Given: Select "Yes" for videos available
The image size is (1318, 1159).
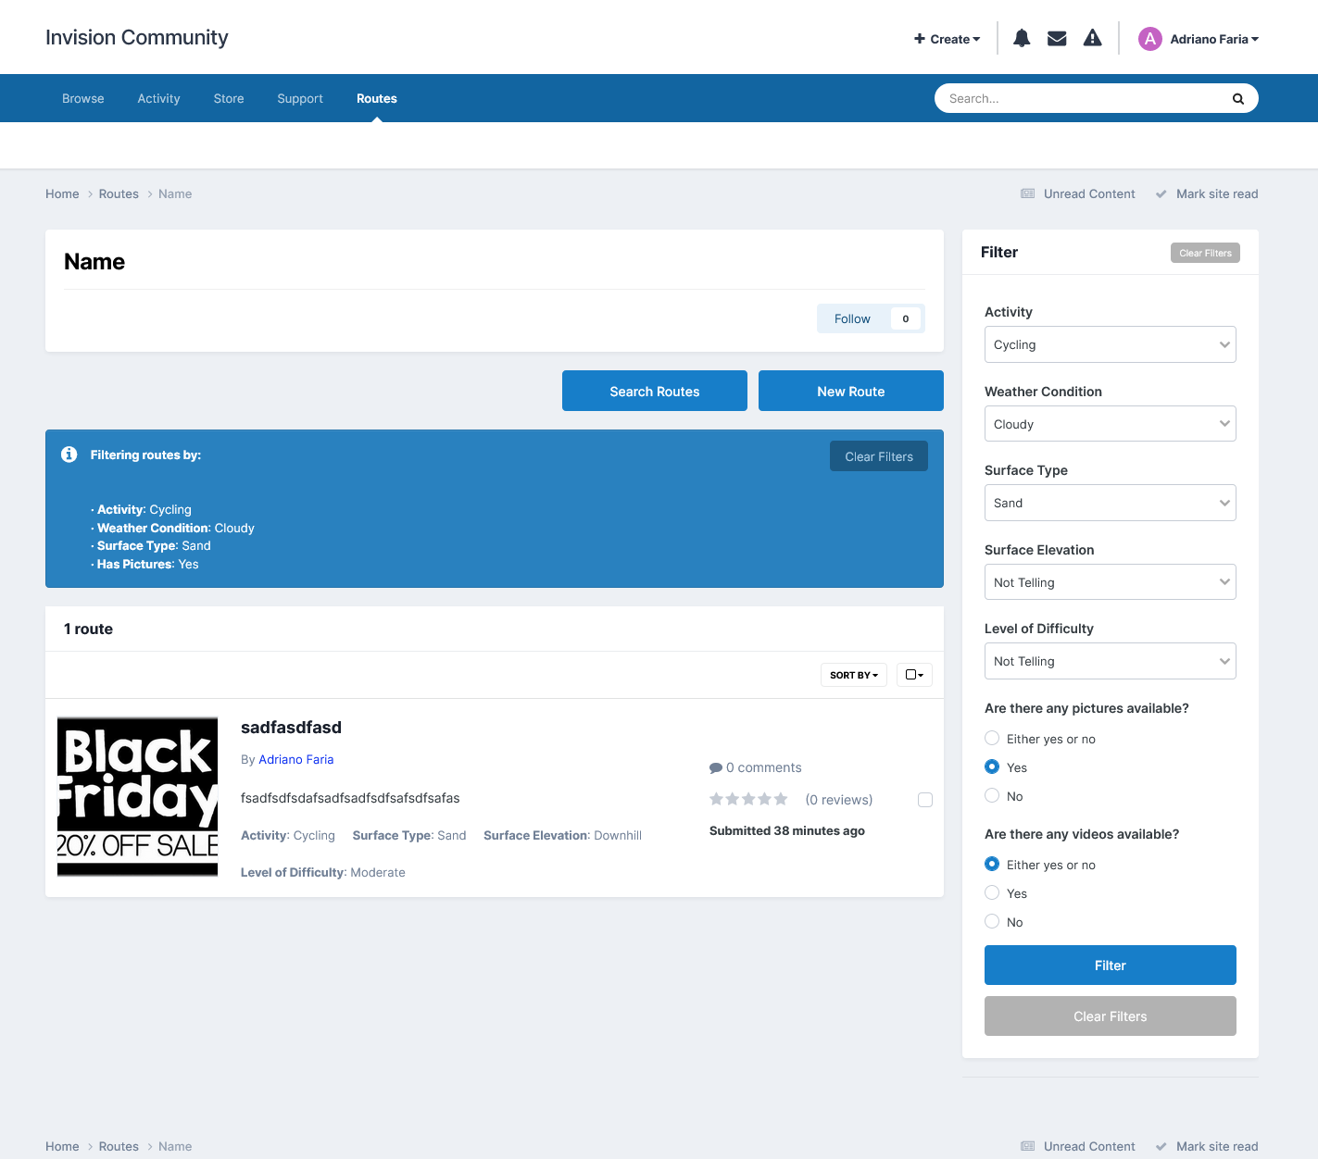Looking at the screenshot, I should pyautogui.click(x=992, y=893).
